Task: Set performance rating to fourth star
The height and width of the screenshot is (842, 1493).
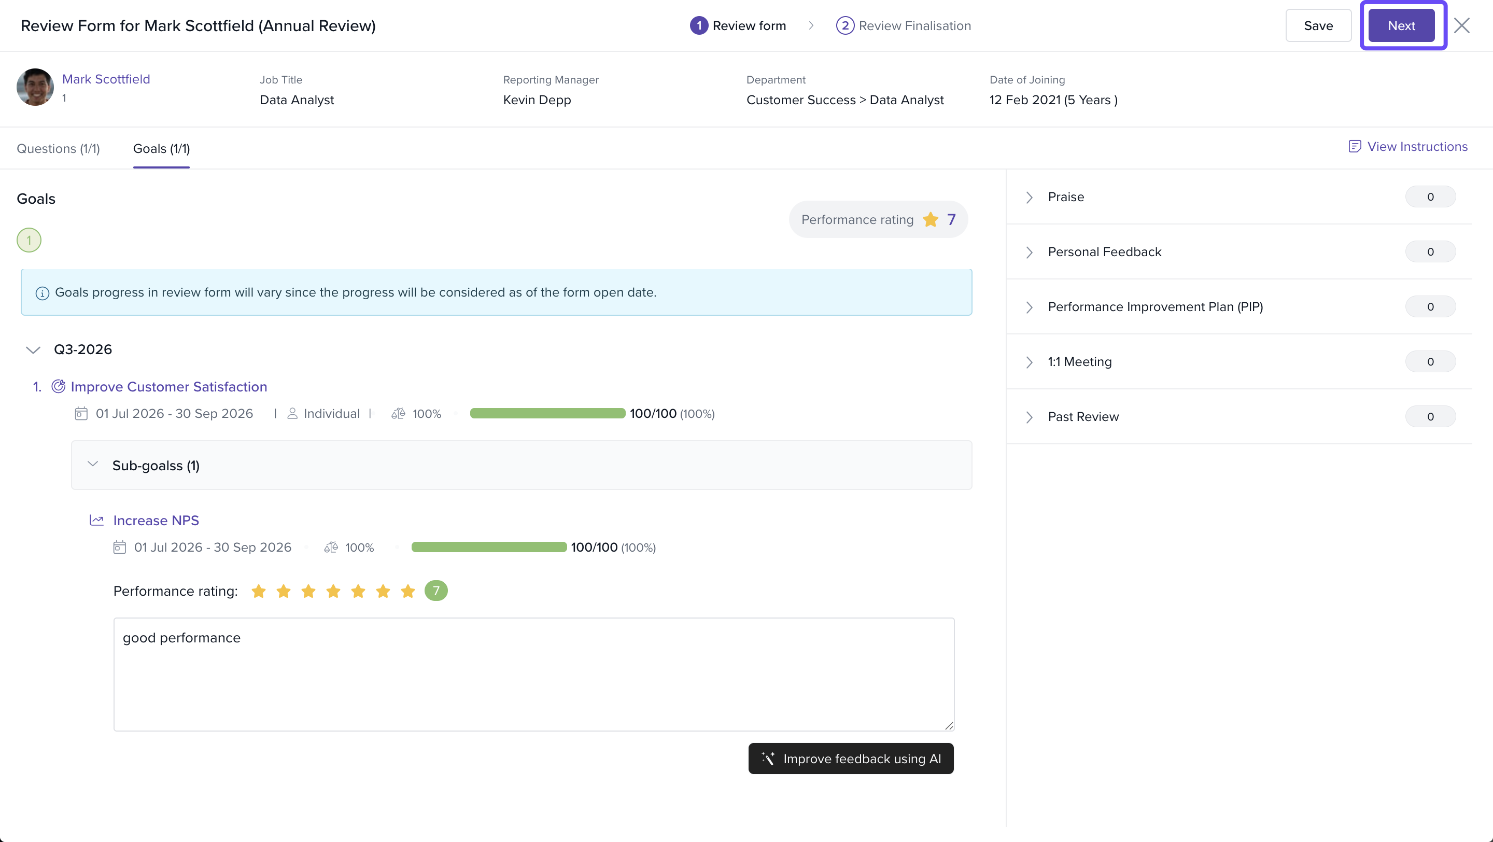Action: coord(333,591)
